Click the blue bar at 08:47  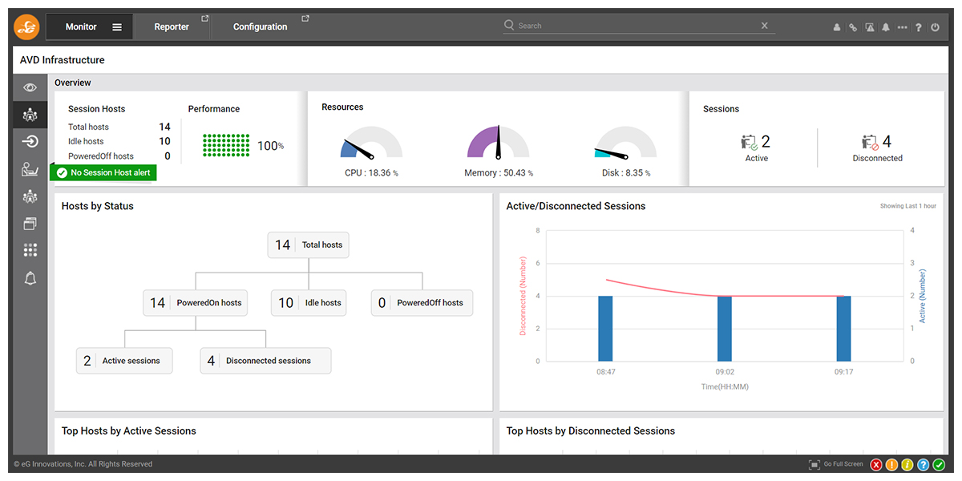[x=605, y=329]
